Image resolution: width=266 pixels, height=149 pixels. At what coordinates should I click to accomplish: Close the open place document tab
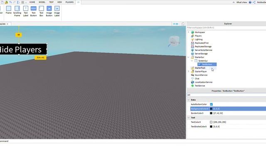(x=7, y=24)
